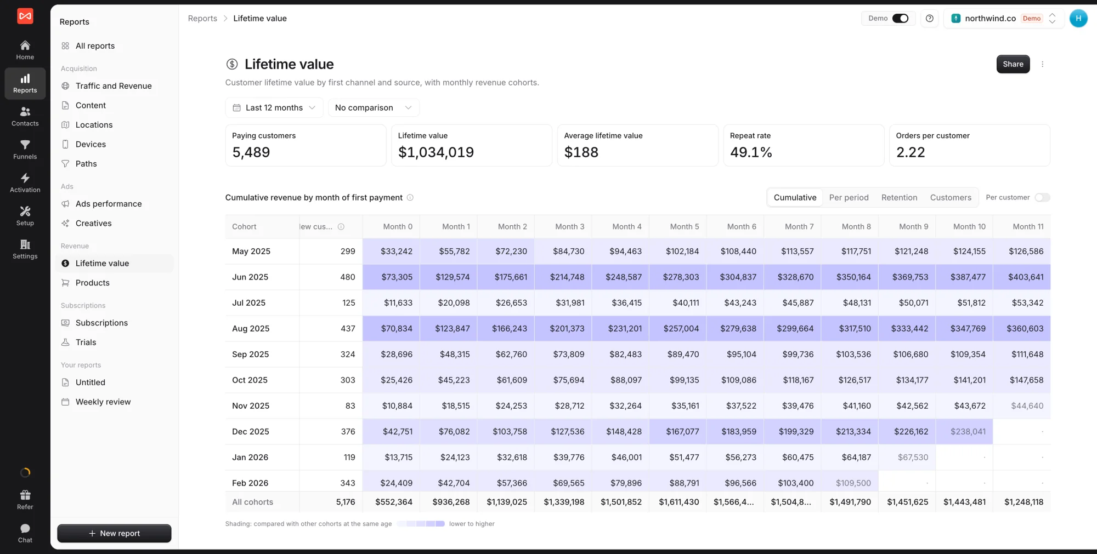Click the Aug 2025 cohort row label
The height and width of the screenshot is (554, 1097).
[251, 328]
